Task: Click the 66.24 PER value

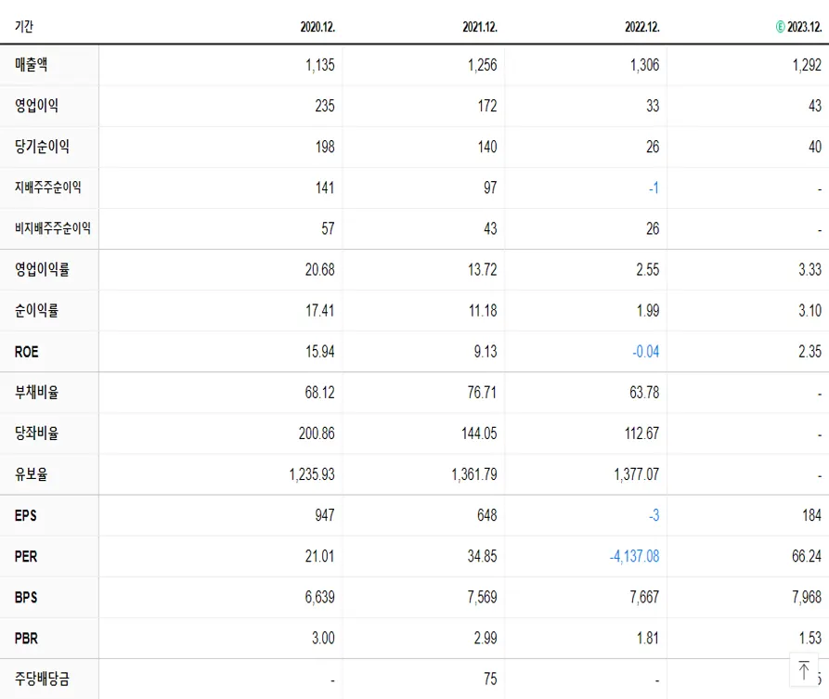Action: click(807, 556)
